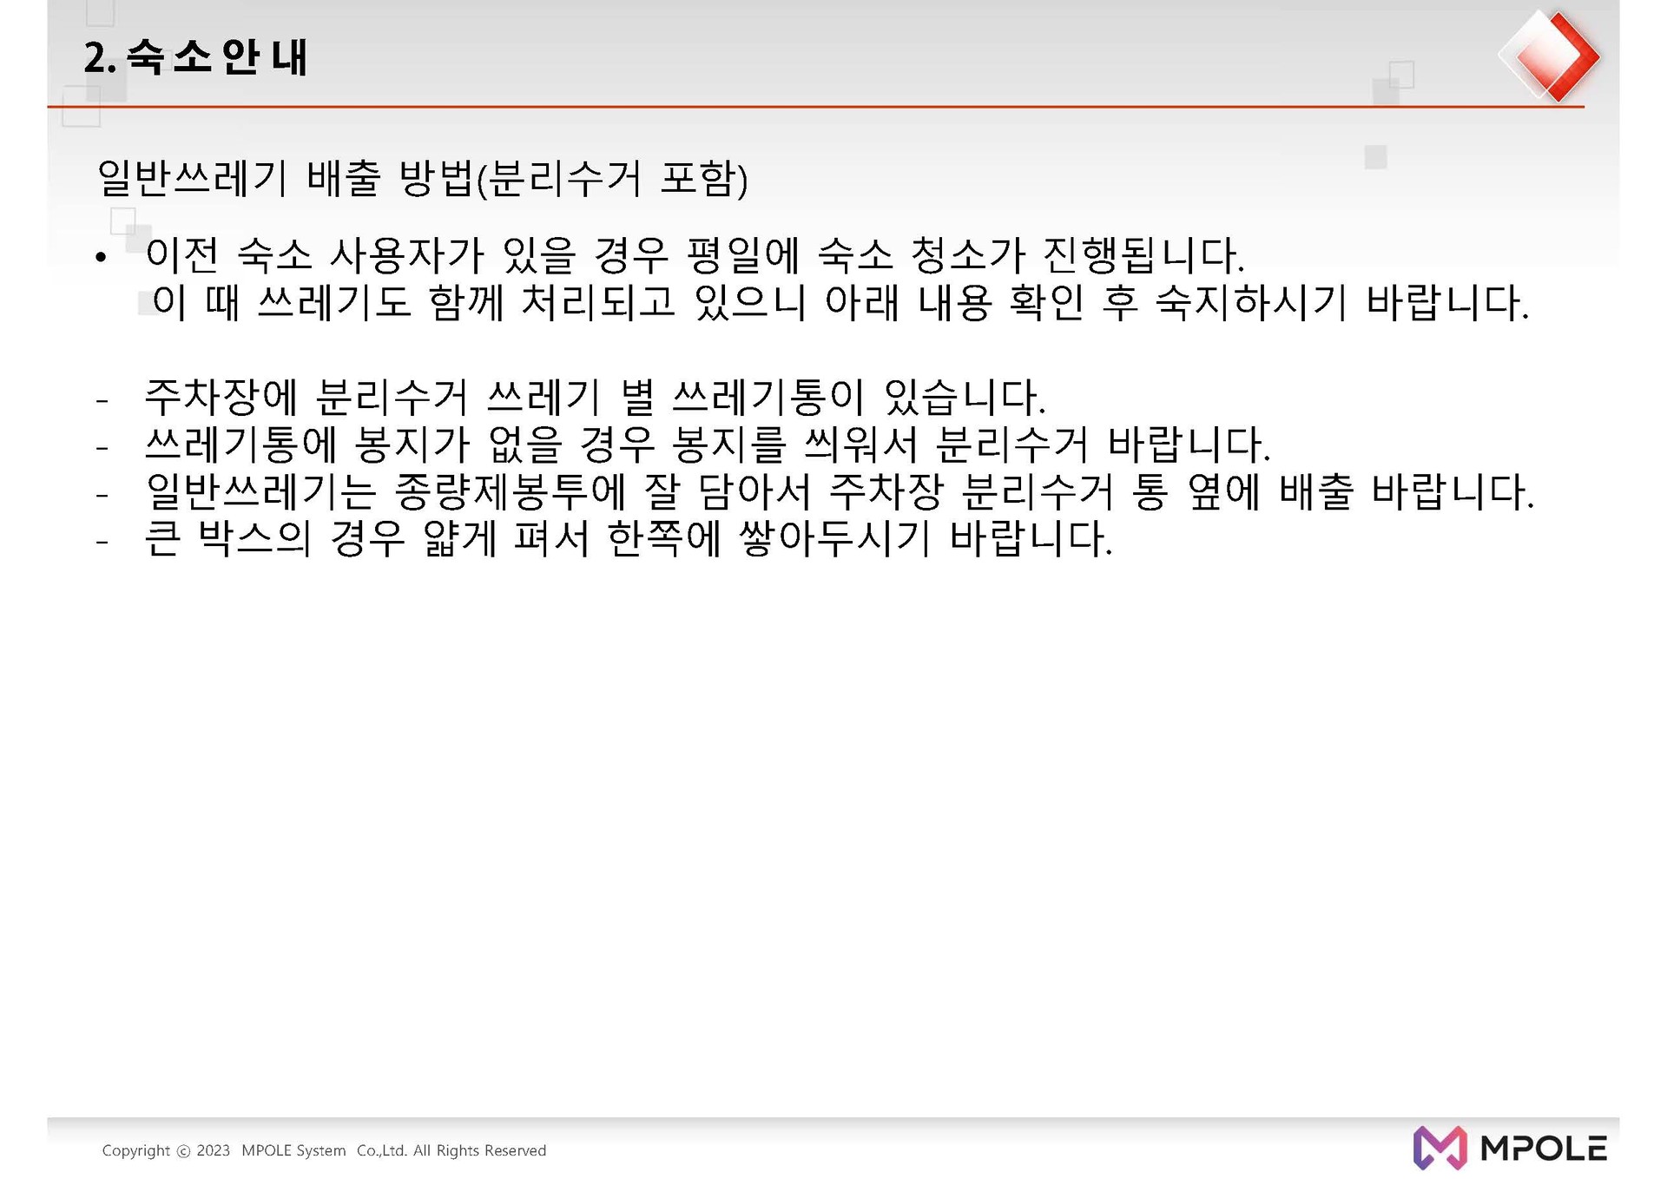Click the MPOLE logo at bottom right

[1510, 1148]
